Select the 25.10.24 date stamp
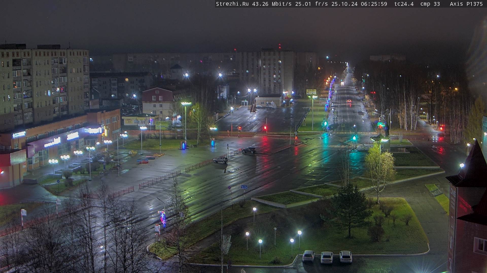The image size is (487, 273). [344, 4]
